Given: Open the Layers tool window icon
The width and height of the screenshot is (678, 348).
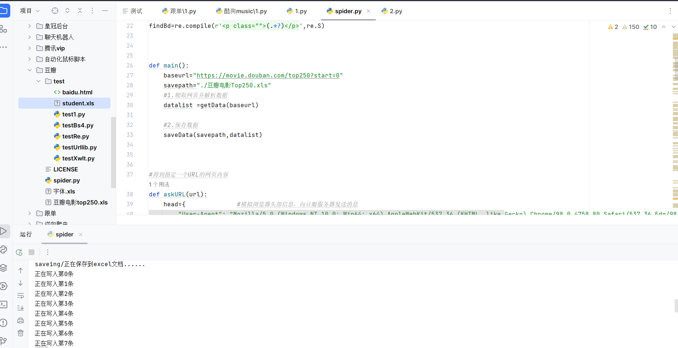Looking at the screenshot, I should [3, 268].
